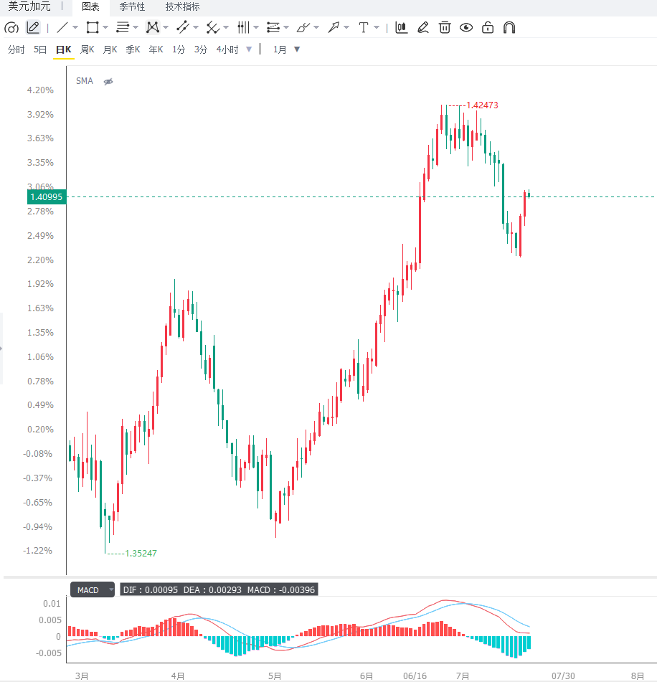This screenshot has height=682, width=657.
Task: Select the rectangle shape tool
Action: click(93, 28)
